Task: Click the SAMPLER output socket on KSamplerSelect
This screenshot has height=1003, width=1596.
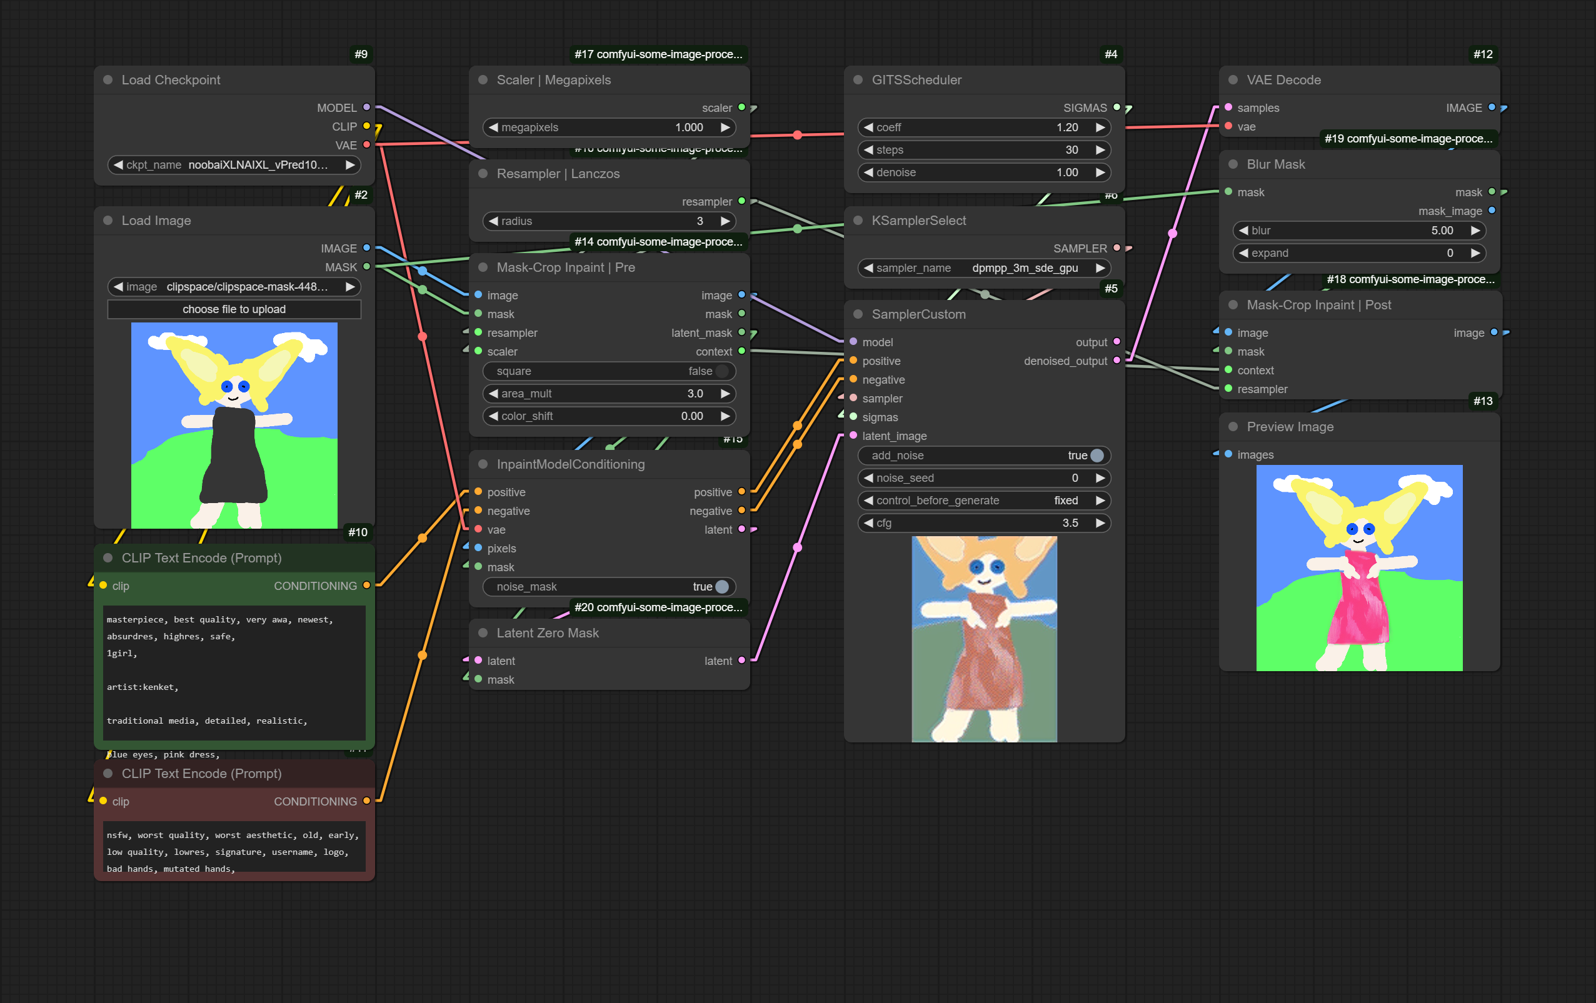Action: click(1117, 247)
